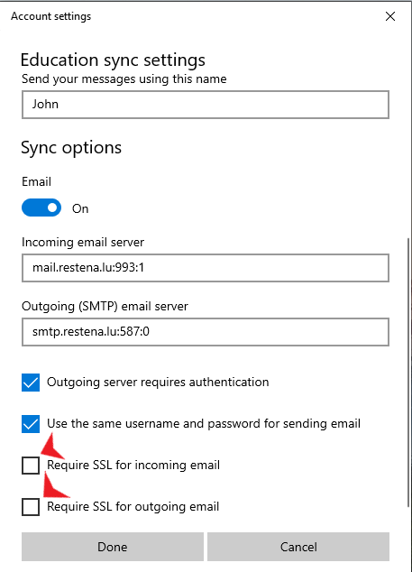Save changes with the Done button
This screenshot has height=572, width=412.
(x=113, y=547)
